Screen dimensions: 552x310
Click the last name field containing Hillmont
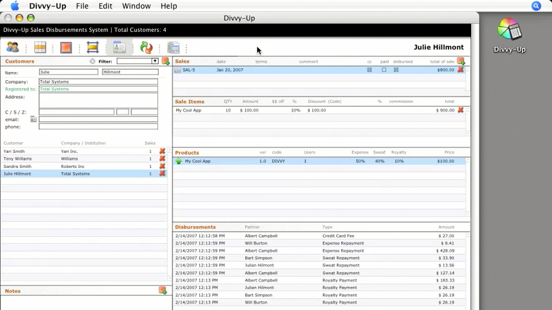130,71
